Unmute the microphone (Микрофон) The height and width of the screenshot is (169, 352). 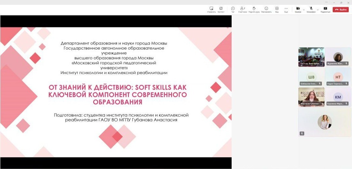click(311, 9)
